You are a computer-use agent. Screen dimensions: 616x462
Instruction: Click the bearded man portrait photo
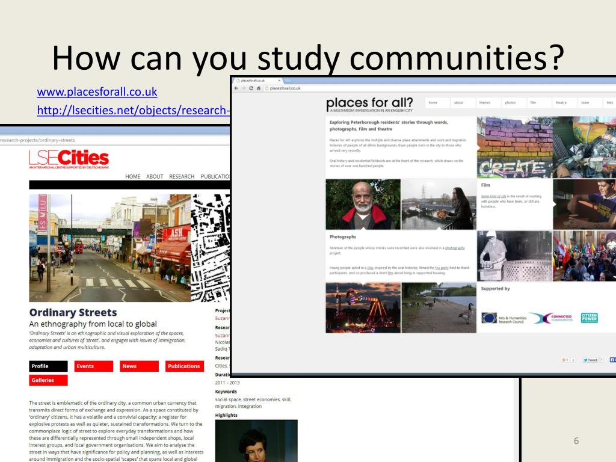[363, 205]
